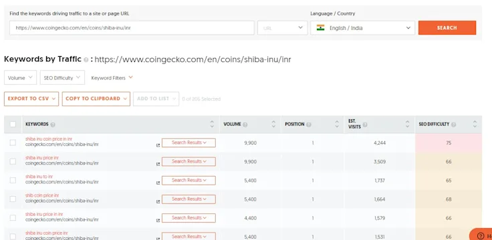This screenshot has height=240, width=492.
Task: Check the 'shiba inu coin price in inr' row
Action: click(13, 143)
